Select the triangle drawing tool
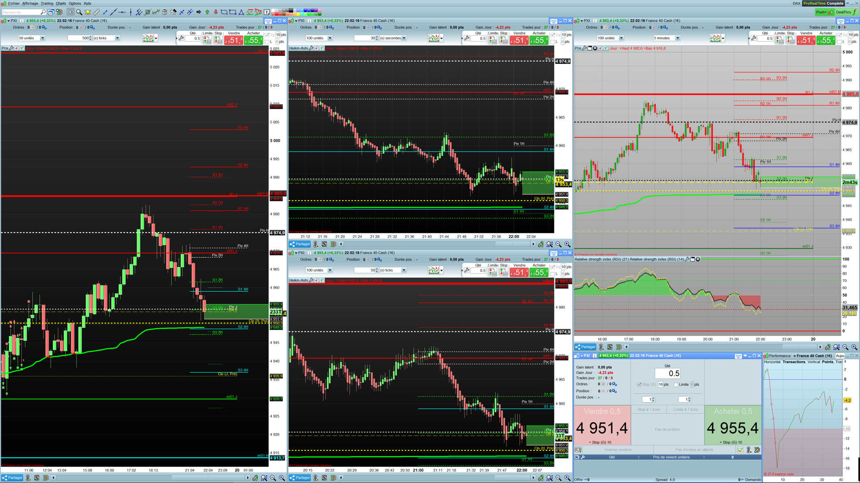 [241, 12]
